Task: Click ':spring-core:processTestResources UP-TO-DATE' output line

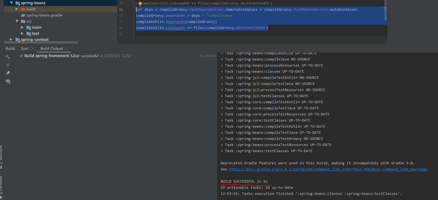Action: (x=275, y=114)
